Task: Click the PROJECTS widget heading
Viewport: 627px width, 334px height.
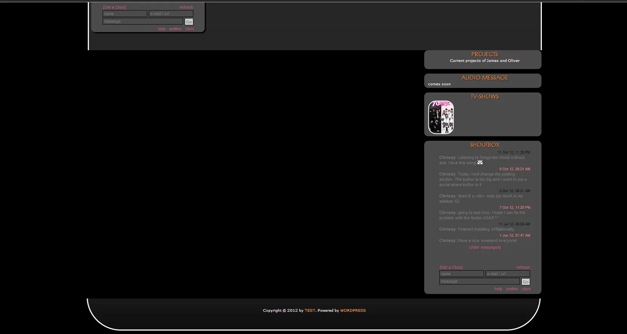Action: click(x=484, y=54)
